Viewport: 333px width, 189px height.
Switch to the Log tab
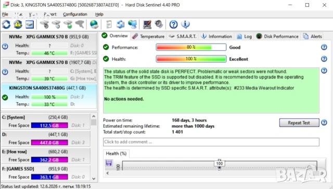244,36
